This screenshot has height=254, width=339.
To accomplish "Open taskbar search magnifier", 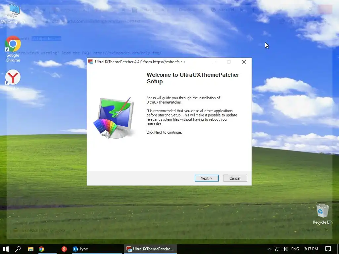I will point(18,249).
